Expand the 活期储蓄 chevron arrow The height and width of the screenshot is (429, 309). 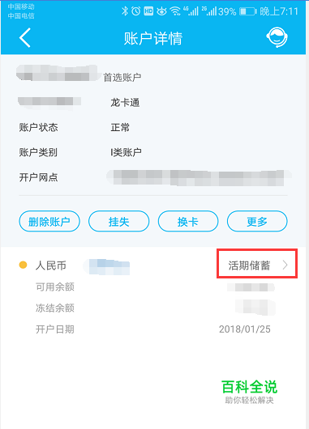coord(285,265)
